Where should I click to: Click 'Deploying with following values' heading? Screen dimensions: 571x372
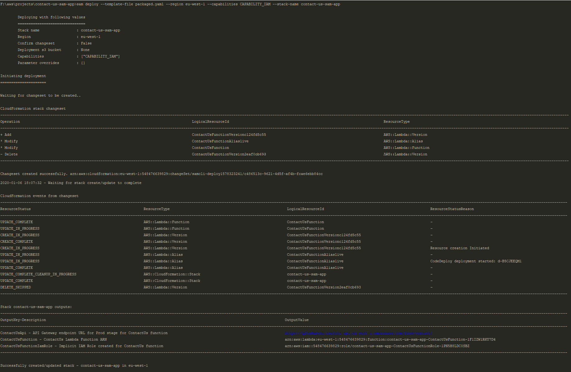51,17
